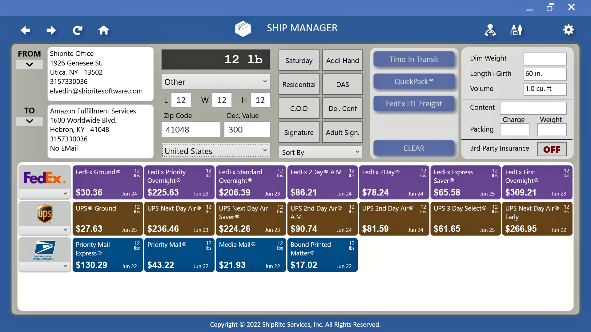Viewport: 591px width, 332px height.
Task: Refresh the Ship Manager screen
Action: (x=78, y=30)
